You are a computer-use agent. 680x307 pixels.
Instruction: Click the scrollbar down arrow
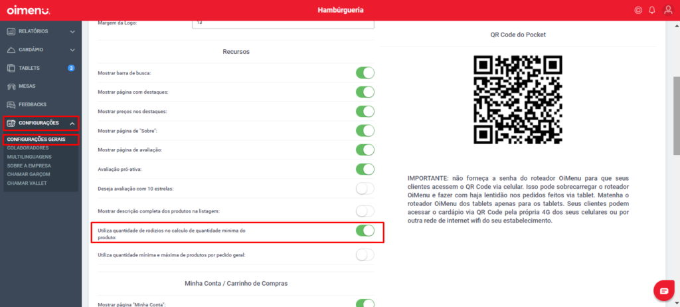[x=676, y=302]
